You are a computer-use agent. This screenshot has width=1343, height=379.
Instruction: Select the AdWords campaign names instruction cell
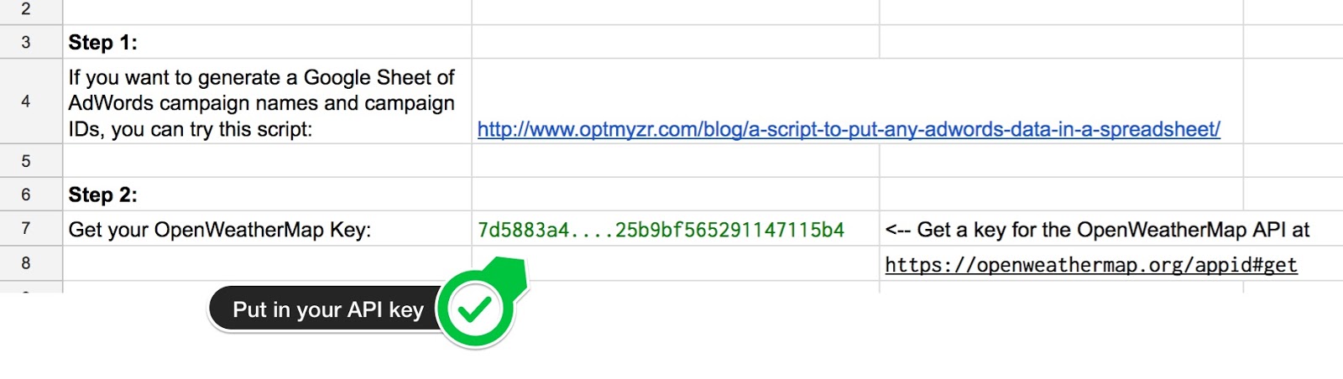point(267,101)
